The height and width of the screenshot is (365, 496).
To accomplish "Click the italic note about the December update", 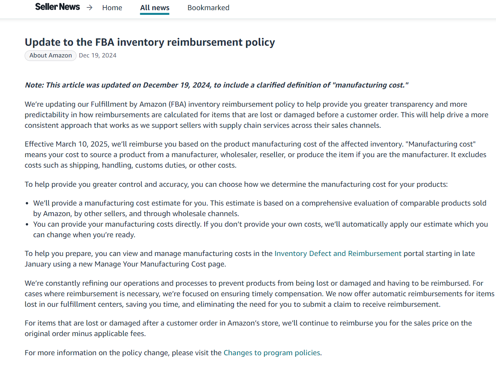I will (x=217, y=85).
